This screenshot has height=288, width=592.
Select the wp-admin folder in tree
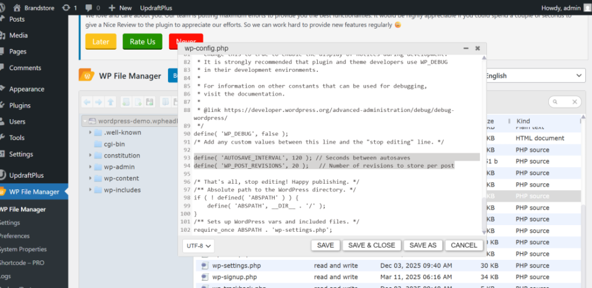[x=119, y=167]
